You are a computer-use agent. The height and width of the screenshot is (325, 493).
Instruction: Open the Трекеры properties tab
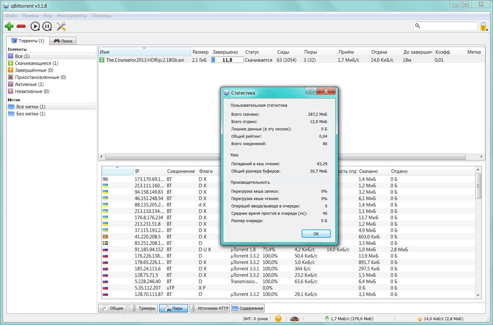coord(143,308)
